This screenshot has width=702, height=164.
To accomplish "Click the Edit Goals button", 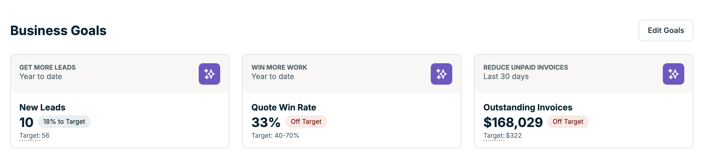I will 665,31.
